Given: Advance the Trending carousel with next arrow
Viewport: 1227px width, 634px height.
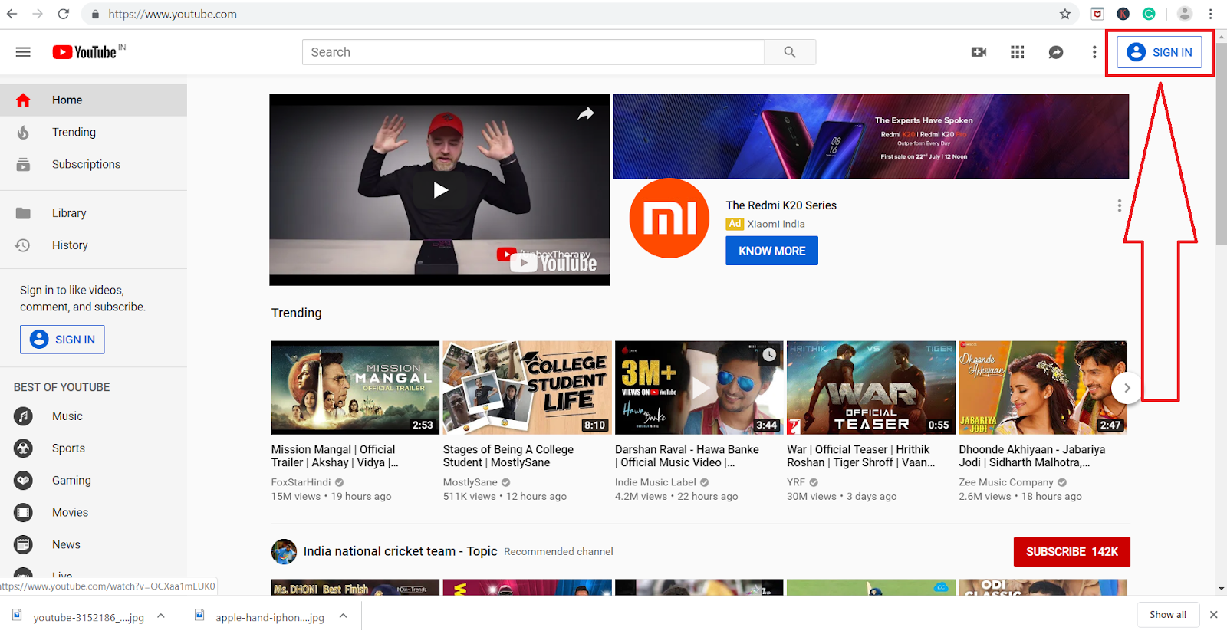Looking at the screenshot, I should tap(1127, 388).
